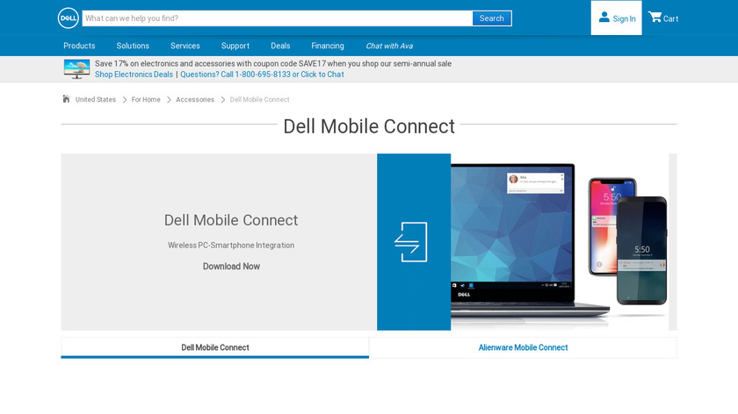This screenshot has height=414, width=738.
Task: Open the Products menu
Action: (x=79, y=46)
